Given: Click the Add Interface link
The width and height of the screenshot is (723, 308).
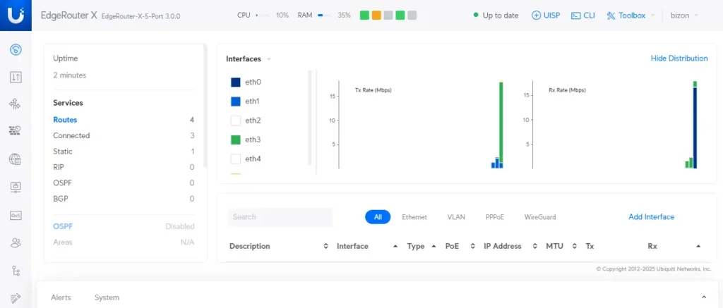Looking at the screenshot, I should 651,217.
